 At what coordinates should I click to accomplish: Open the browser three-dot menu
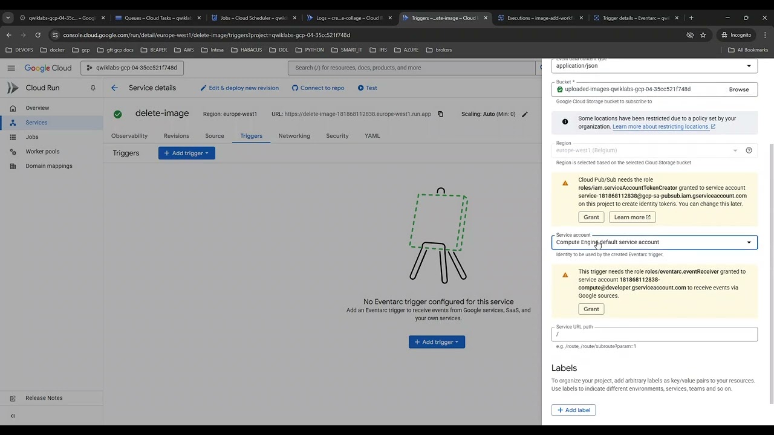click(765, 35)
